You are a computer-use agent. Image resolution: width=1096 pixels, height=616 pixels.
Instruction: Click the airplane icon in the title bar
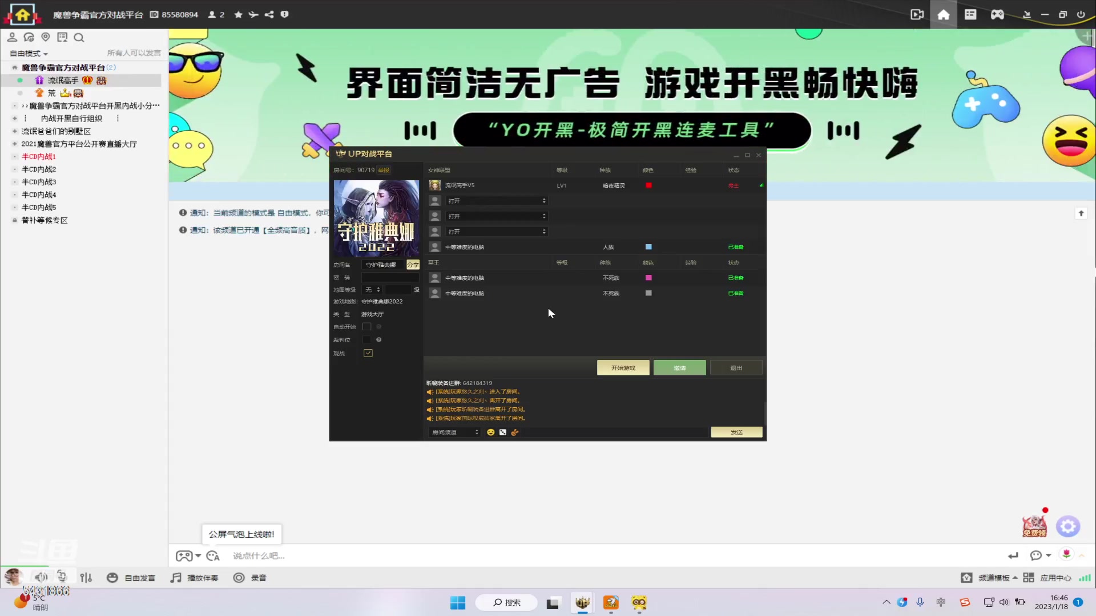tap(253, 15)
